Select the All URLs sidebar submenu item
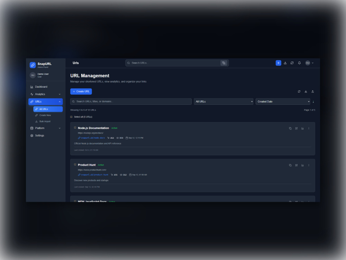The image size is (346, 260). (48, 109)
